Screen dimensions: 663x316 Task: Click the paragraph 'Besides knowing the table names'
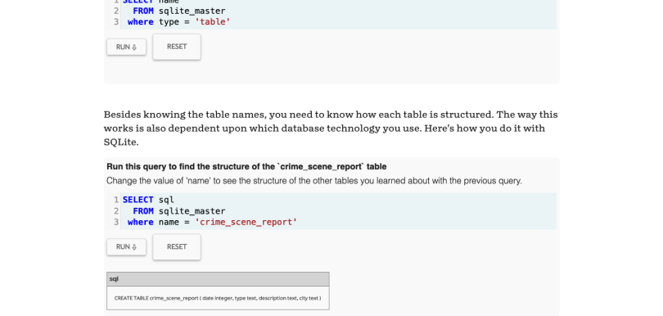click(331, 129)
